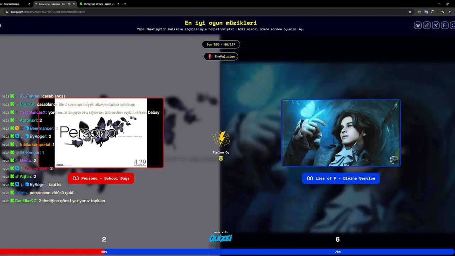Click chat username Beermancer
This screenshot has width=455, height=256.
click(x=42, y=128)
